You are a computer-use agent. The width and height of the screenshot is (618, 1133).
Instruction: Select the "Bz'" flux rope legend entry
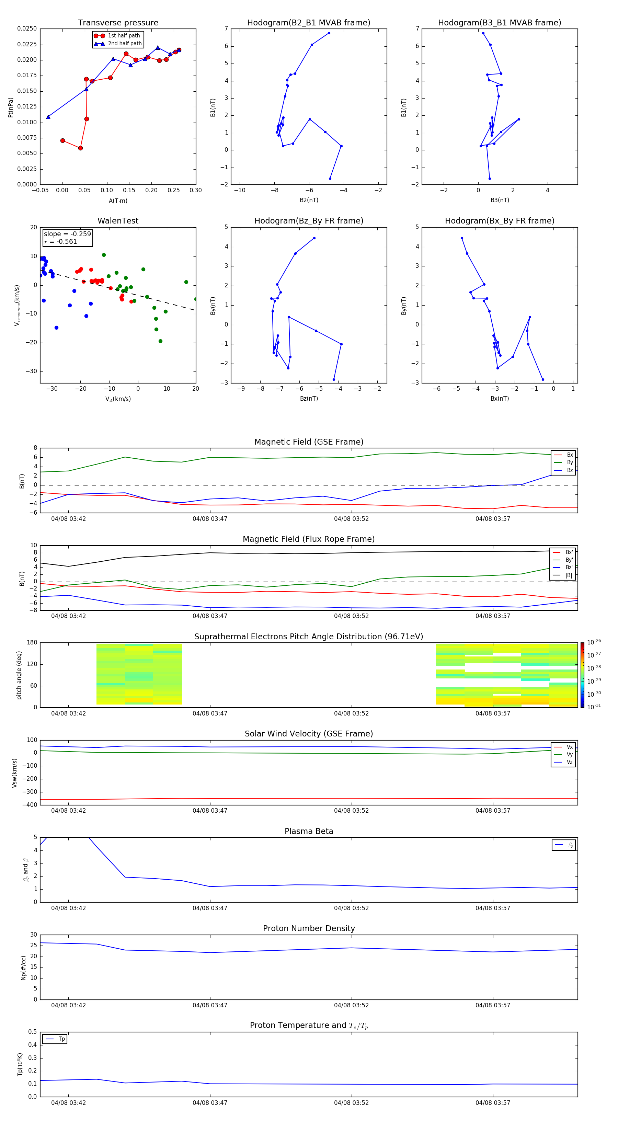point(563,568)
